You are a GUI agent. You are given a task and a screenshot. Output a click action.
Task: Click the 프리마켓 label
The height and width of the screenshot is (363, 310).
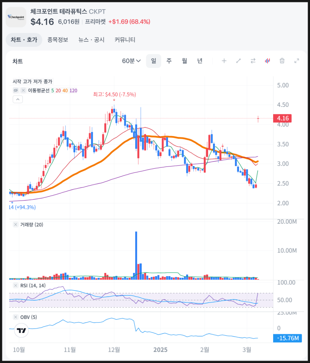pyautogui.click(x=95, y=22)
